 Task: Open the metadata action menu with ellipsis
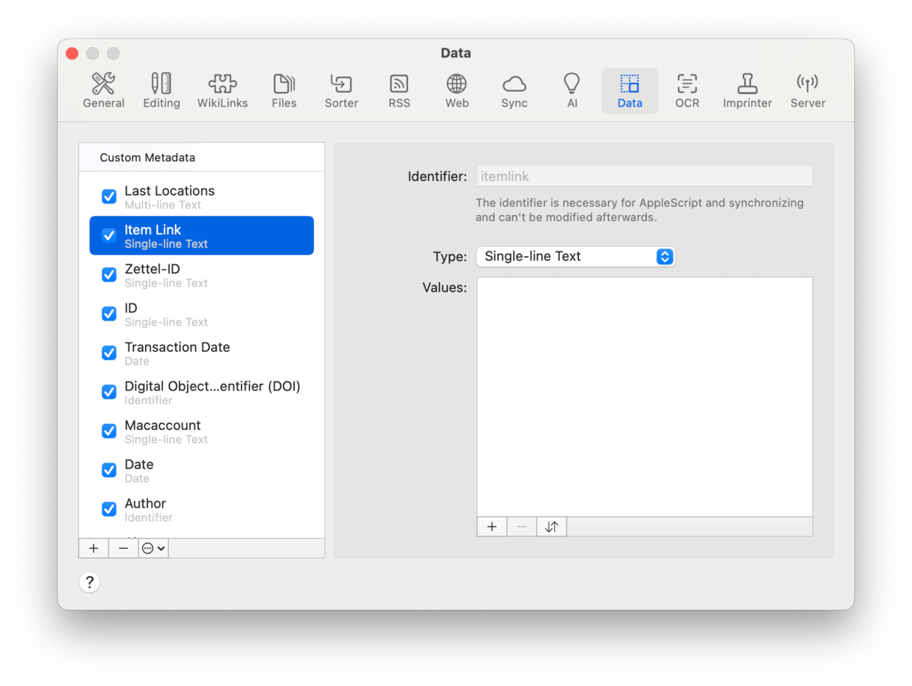coord(153,548)
